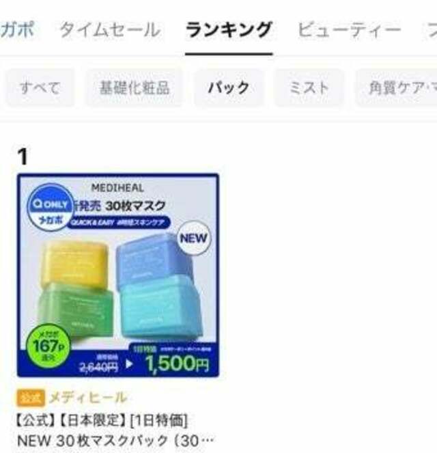Tap the teal mask box in product image
The height and width of the screenshot is (453, 437).
pyautogui.click(x=160, y=307)
